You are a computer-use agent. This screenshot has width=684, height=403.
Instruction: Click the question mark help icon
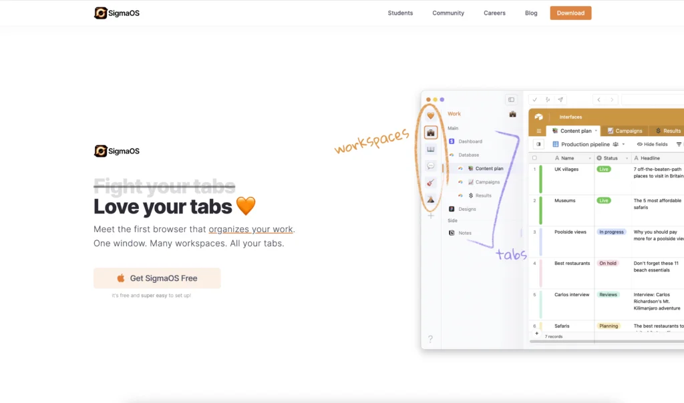click(430, 339)
